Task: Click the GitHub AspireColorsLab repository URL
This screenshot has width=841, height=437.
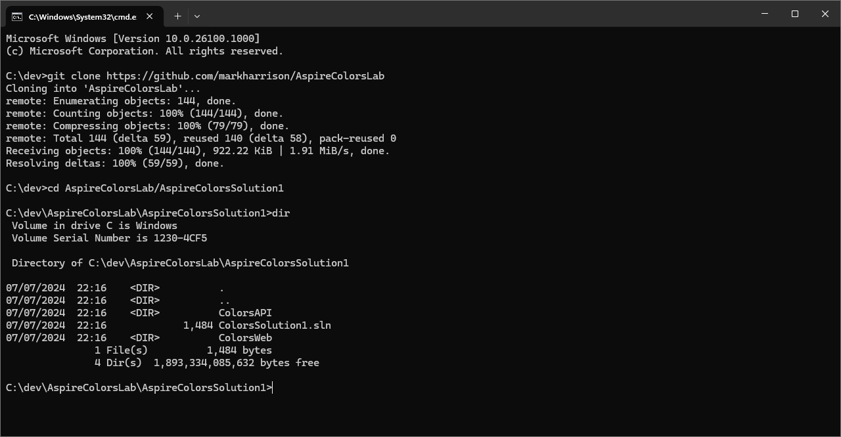Action: [x=245, y=76]
